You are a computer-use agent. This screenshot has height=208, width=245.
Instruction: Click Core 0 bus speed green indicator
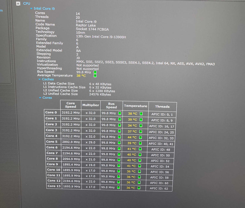point(120,113)
